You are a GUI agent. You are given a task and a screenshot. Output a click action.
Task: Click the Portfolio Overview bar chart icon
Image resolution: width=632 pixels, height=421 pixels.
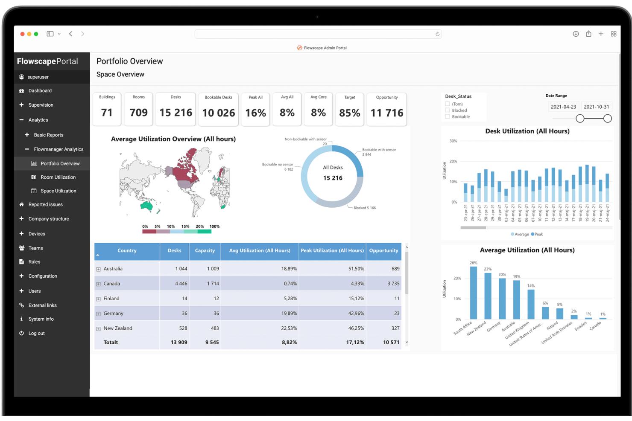[x=34, y=163]
